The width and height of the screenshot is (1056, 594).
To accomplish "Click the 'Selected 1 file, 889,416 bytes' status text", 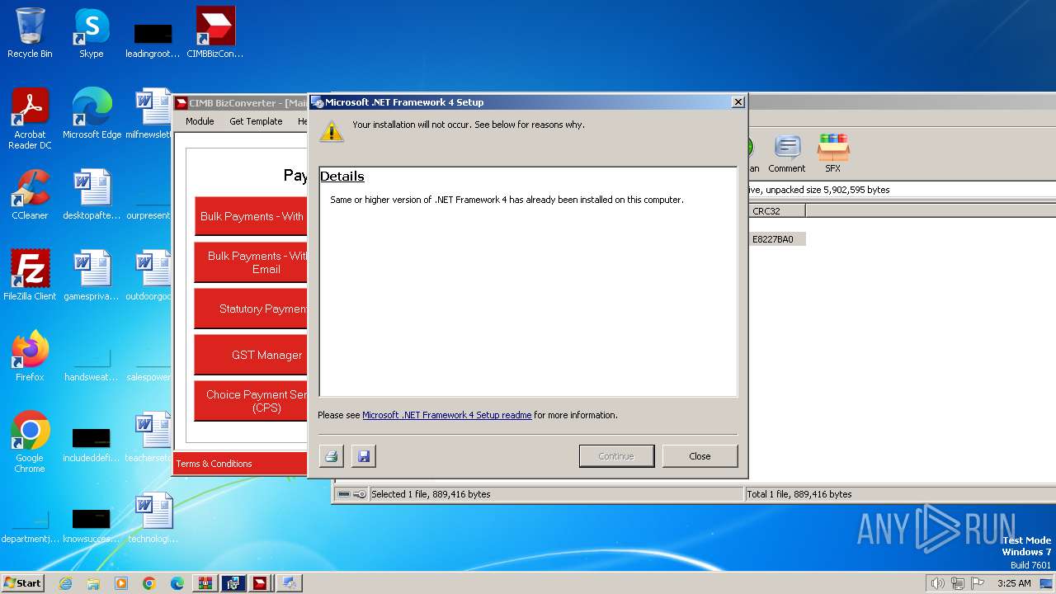I will coord(431,494).
